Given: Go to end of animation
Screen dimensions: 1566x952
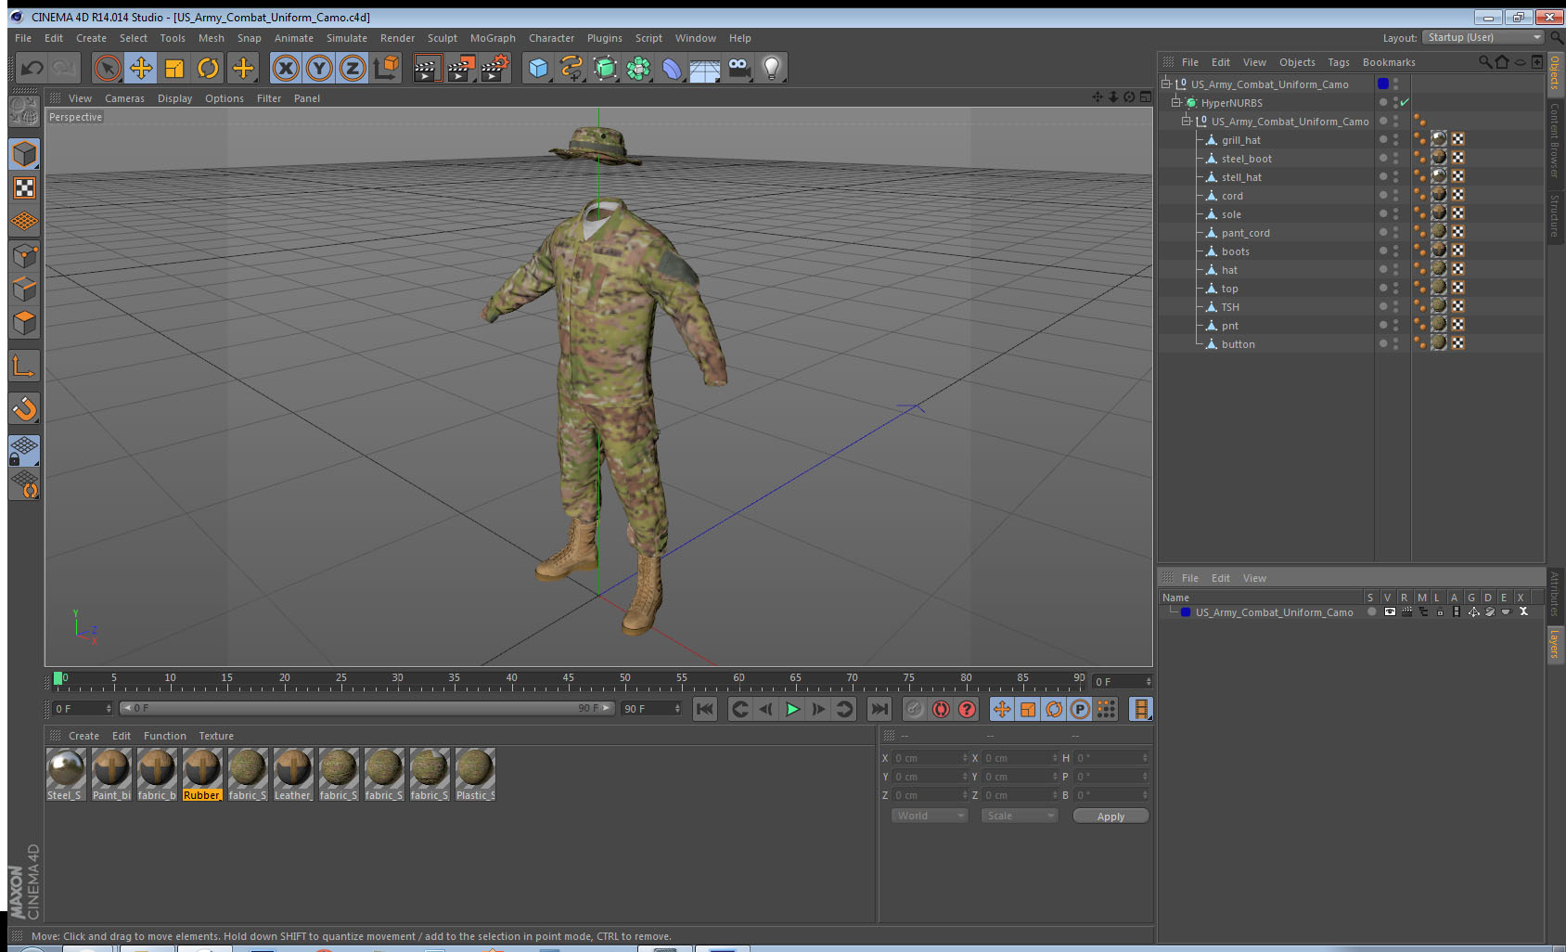Looking at the screenshot, I should (x=879, y=709).
